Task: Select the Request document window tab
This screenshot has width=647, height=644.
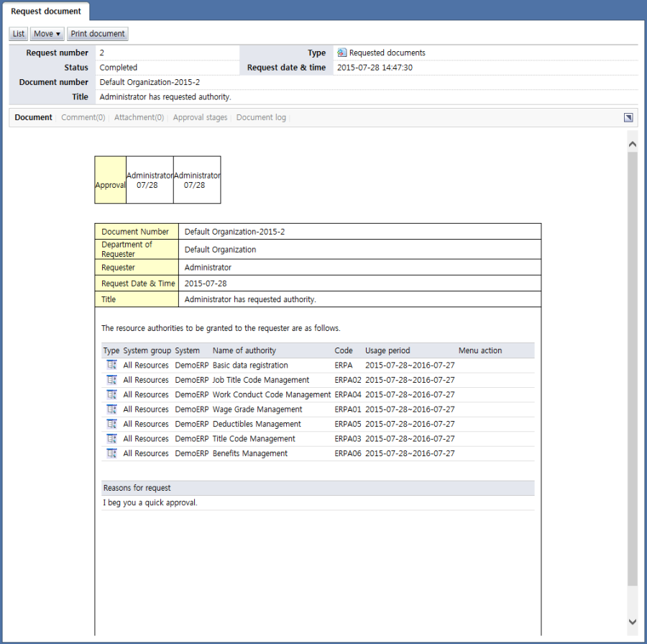Action: point(46,12)
